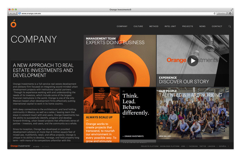The height and width of the screenshot is (157, 241).
Task: Click the 'A new approach to real estate' heading
Action: 43,70
